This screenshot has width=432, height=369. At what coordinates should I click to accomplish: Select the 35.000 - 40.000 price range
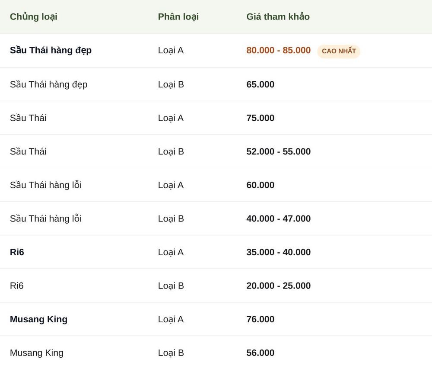279,252
